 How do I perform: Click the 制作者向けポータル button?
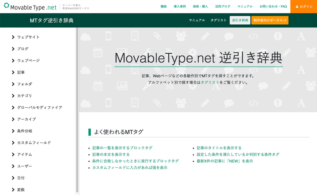point(270,20)
